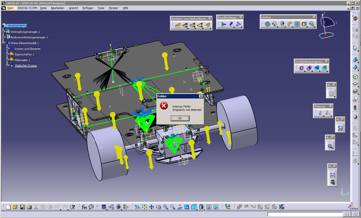Screen dimensions: 361x218
Task: Click the tree structure icon in bottom toolbar
Action: click(228, 207)
